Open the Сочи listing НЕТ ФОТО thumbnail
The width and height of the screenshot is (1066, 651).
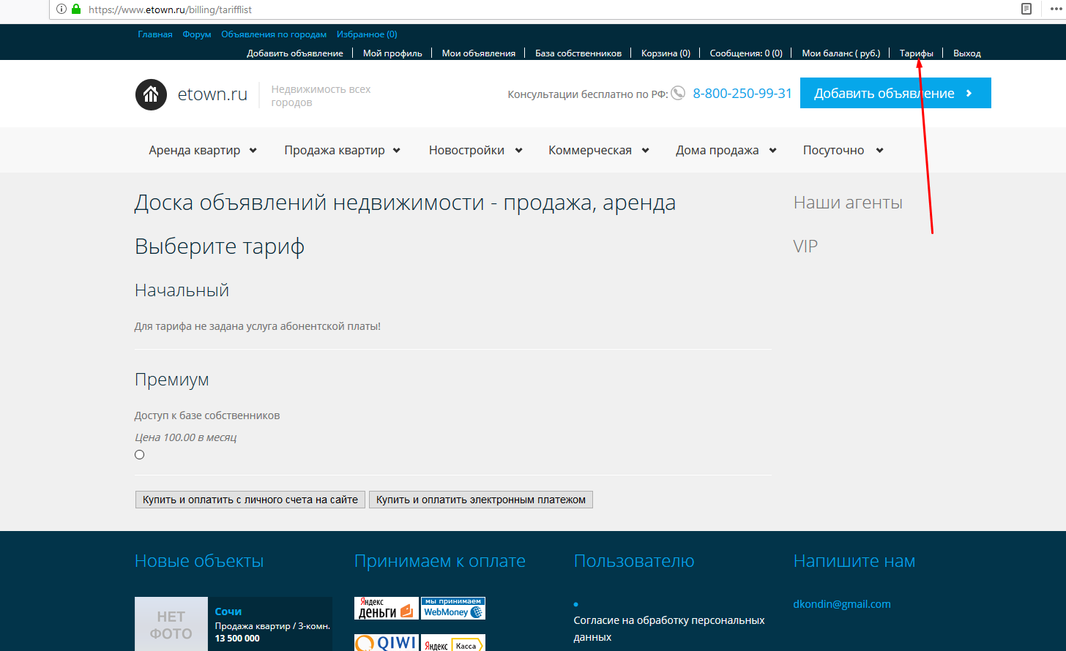coord(171,625)
